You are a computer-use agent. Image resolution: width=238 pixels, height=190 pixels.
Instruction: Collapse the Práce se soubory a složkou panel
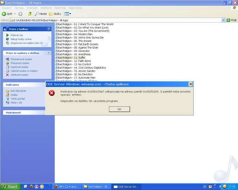tap(49, 53)
